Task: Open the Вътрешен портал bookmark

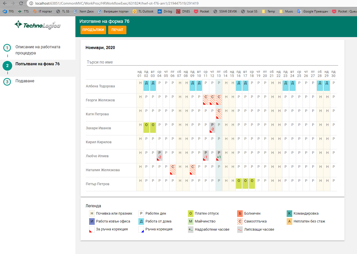Action: [113, 11]
